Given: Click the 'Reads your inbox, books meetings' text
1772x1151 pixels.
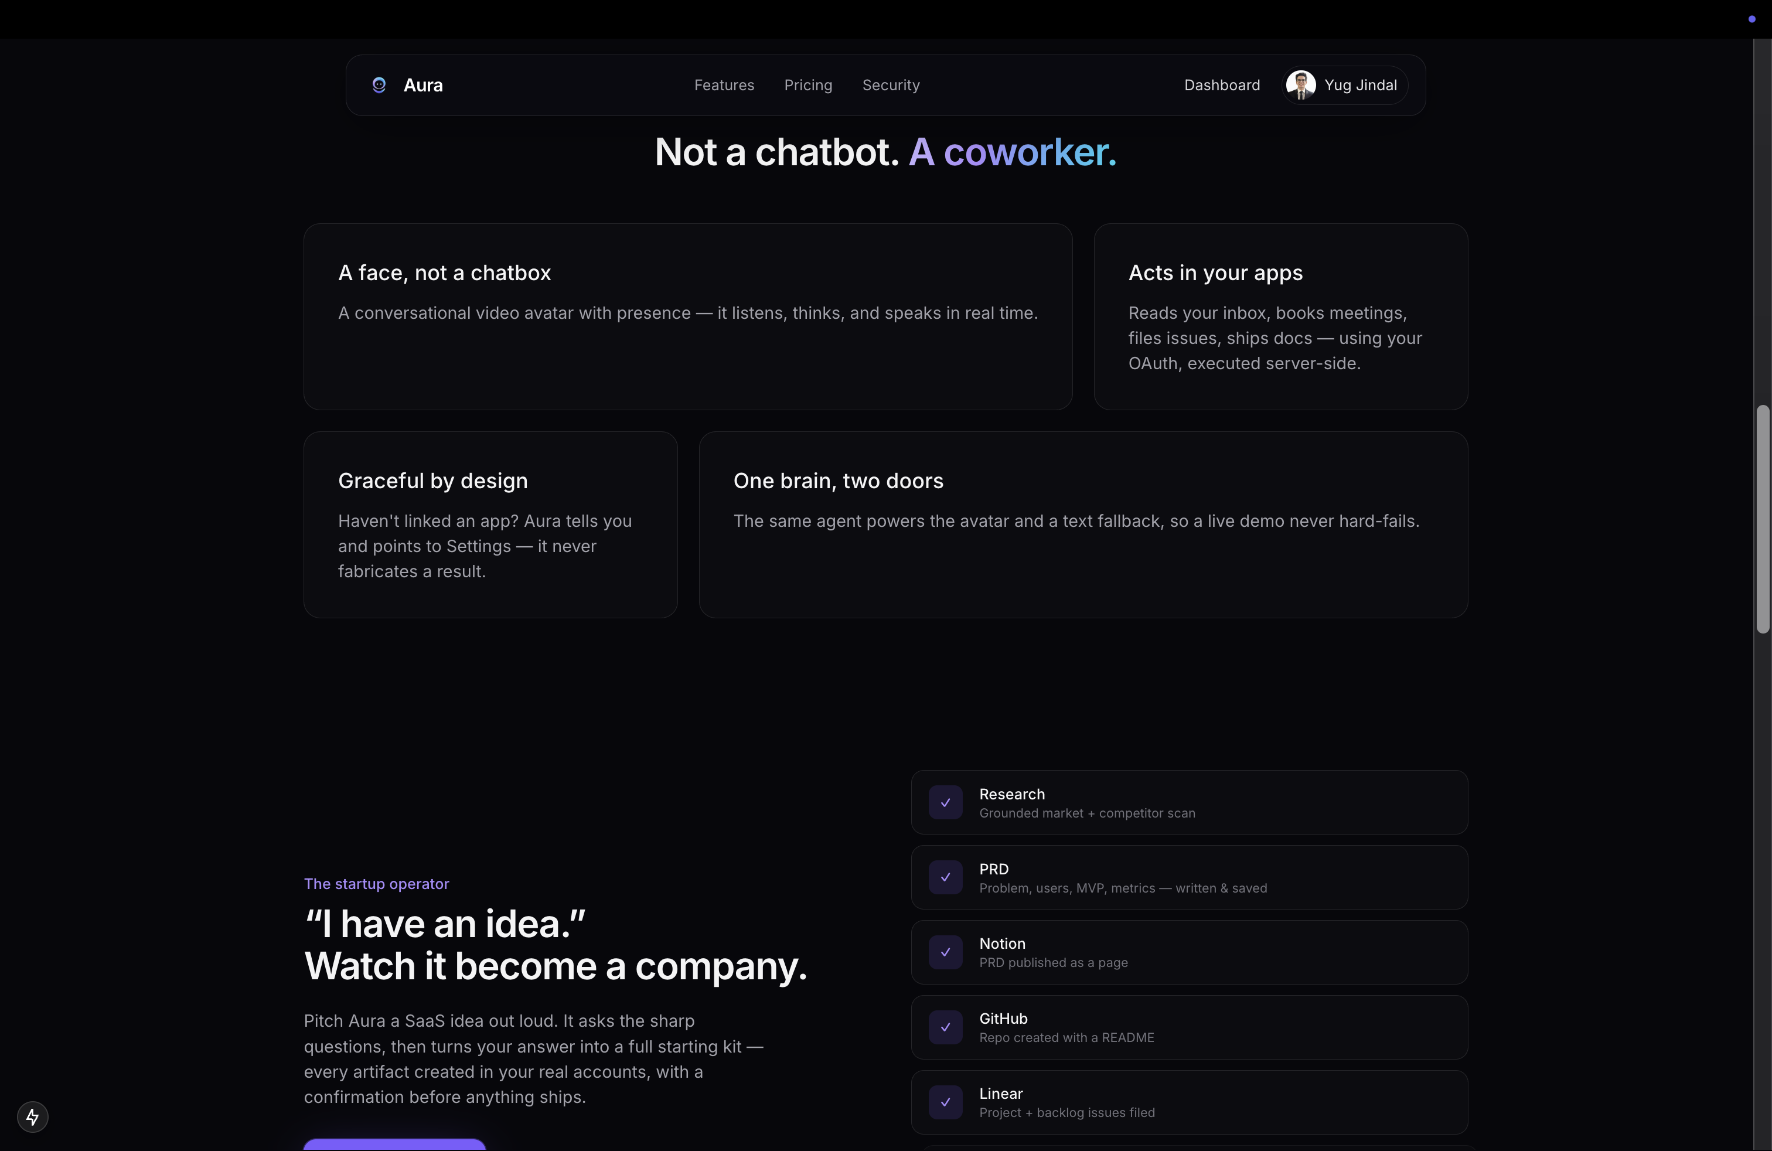Looking at the screenshot, I should click(x=1276, y=339).
